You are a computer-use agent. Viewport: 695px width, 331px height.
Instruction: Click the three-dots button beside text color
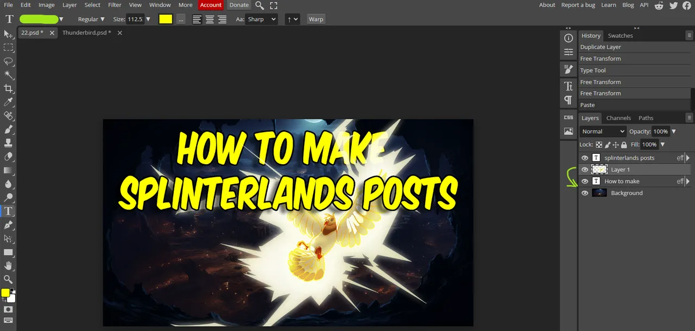click(x=181, y=19)
